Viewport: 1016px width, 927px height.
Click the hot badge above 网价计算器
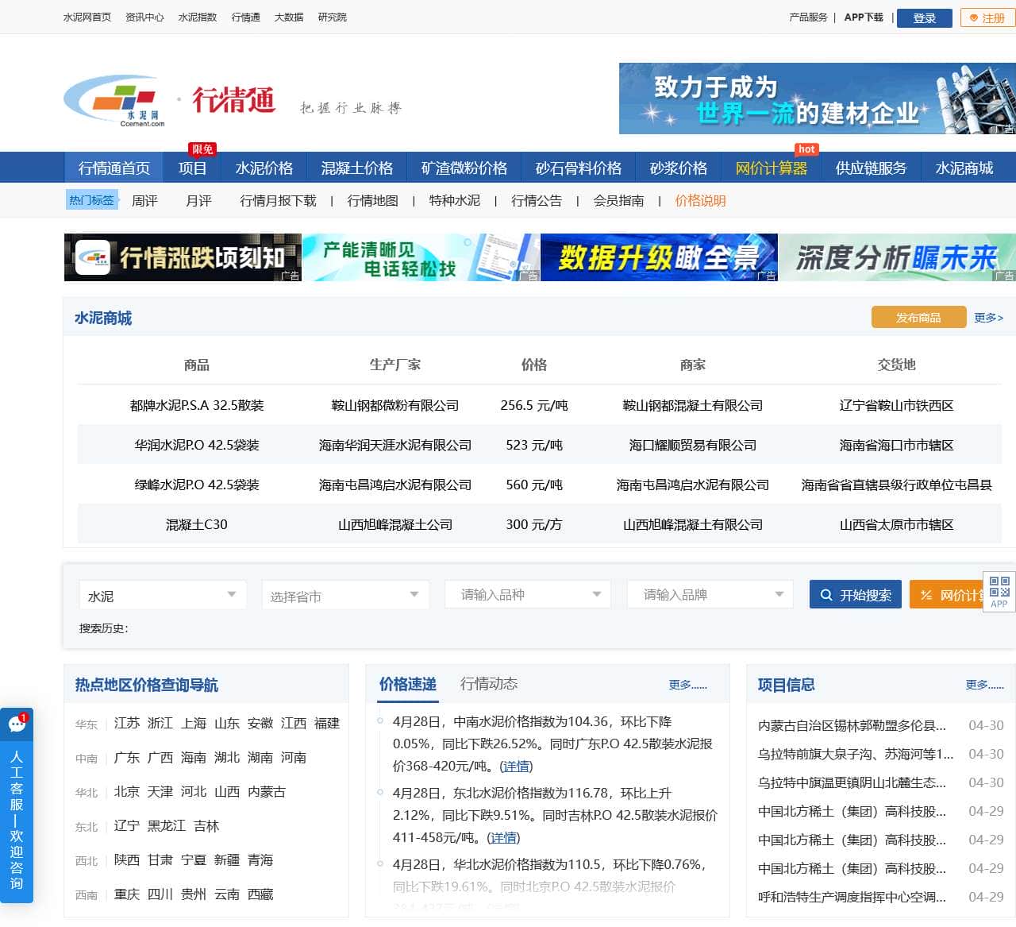[806, 149]
